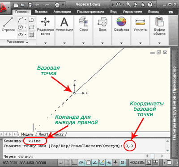Click the Plot printer icon
This screenshot has height=167, width=179.
coord(57,5)
